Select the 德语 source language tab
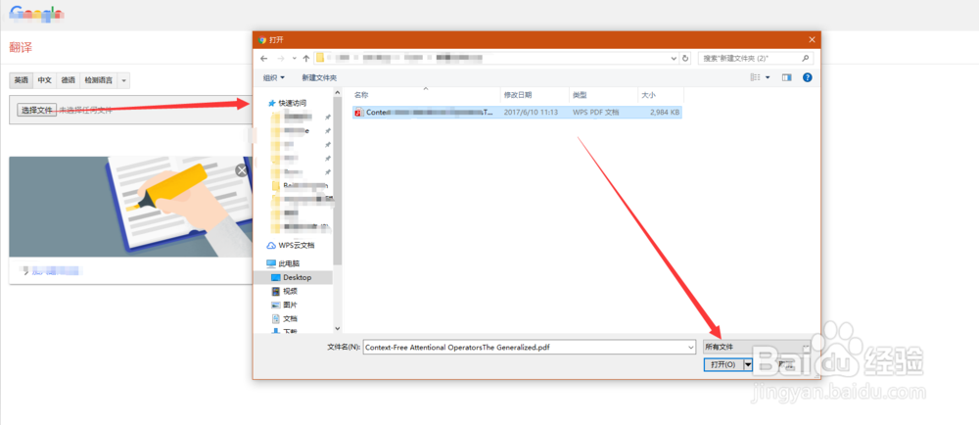 click(69, 80)
